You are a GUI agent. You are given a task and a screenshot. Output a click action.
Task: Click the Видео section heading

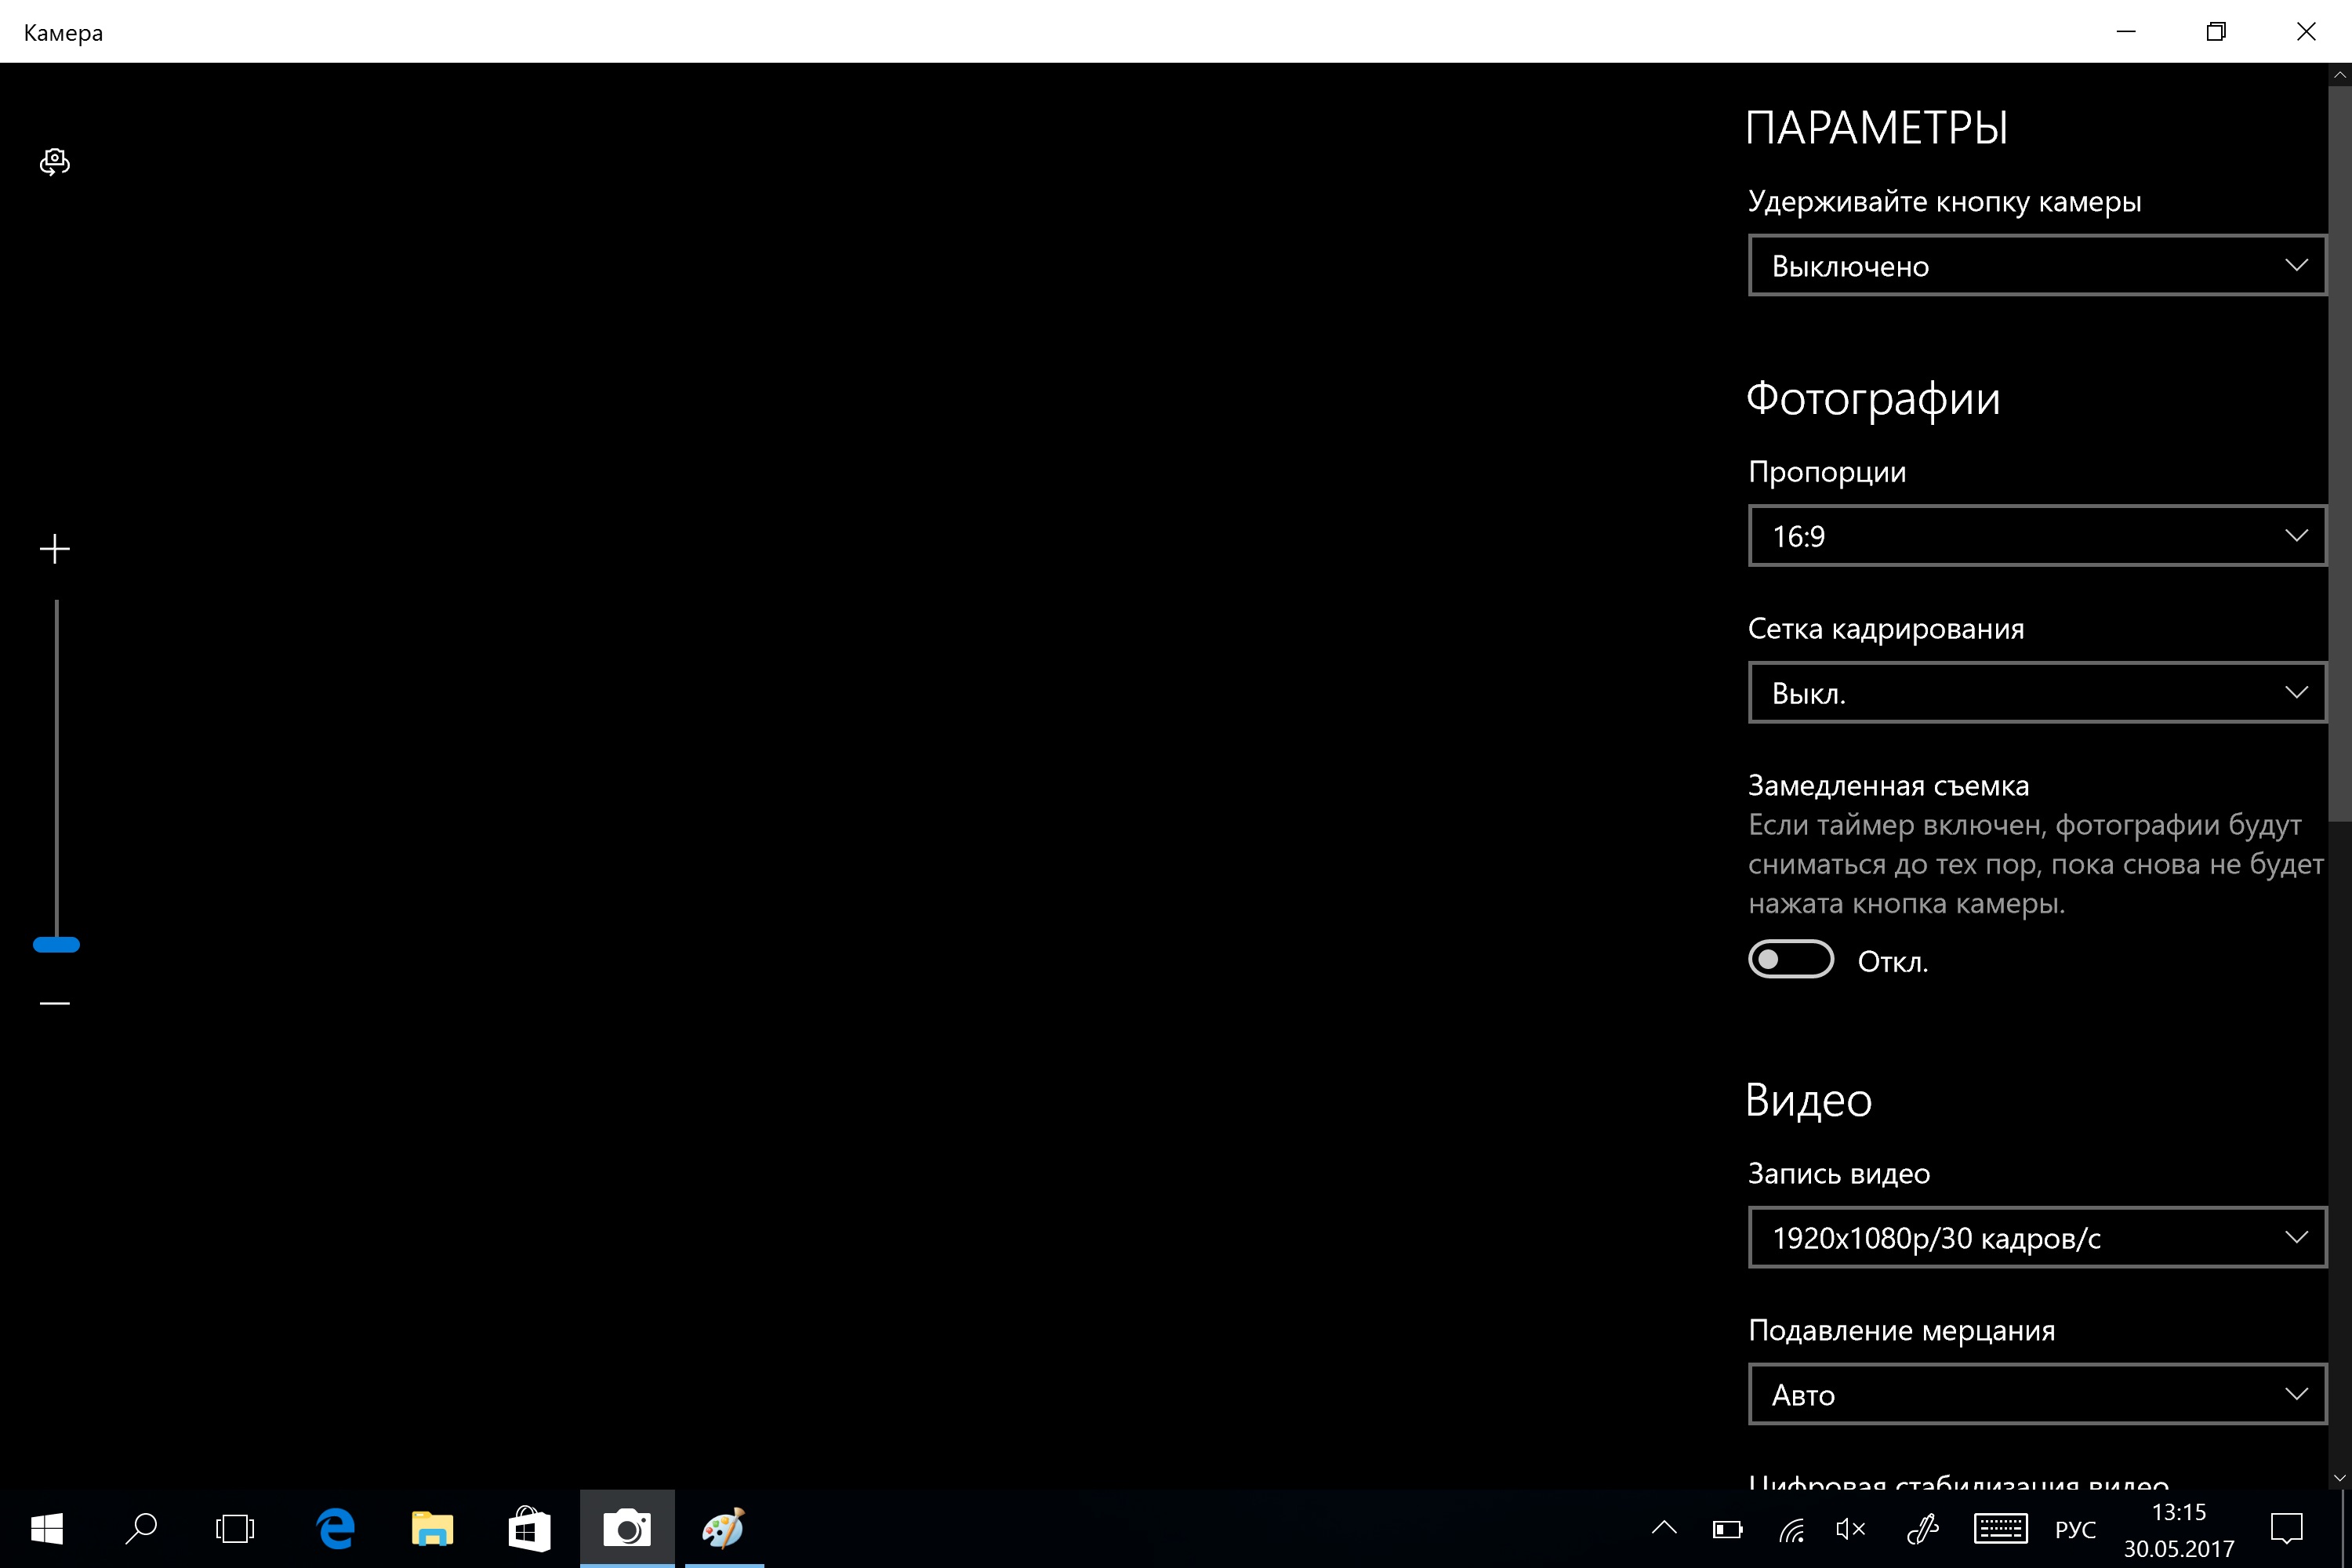point(1809,1100)
